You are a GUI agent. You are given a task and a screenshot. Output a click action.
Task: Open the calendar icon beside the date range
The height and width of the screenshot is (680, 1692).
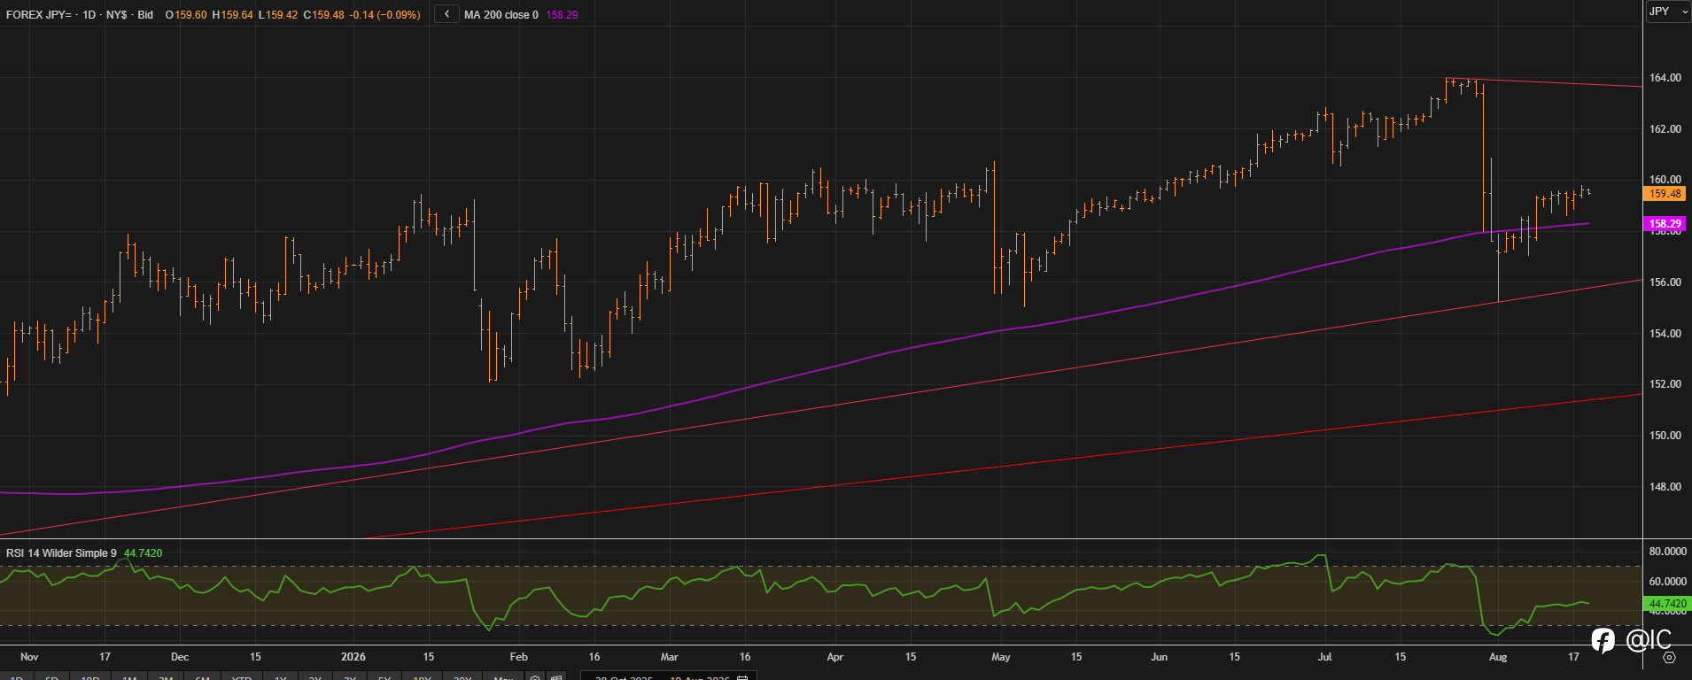(x=742, y=677)
